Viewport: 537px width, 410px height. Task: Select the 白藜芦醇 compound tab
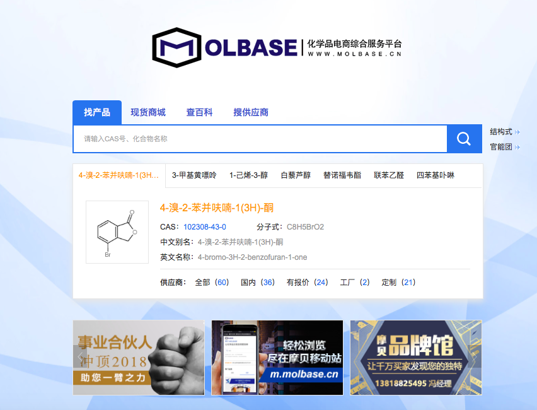296,175
